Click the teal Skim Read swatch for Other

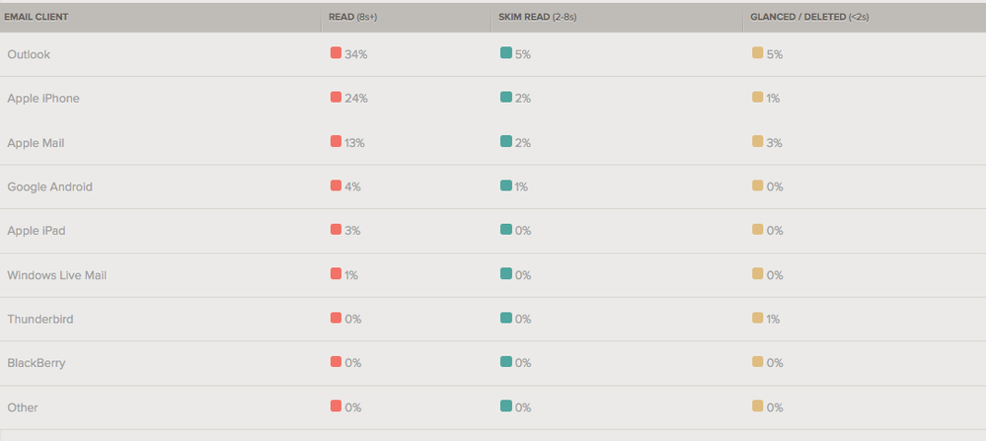coord(506,406)
